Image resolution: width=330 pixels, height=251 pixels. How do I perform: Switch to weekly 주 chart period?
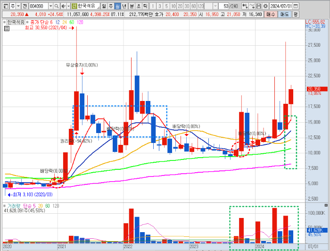[111, 6]
